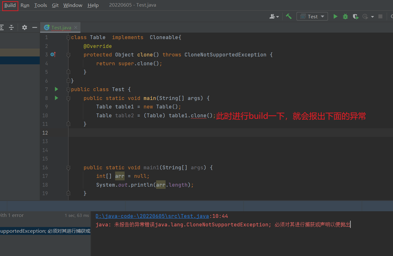Click the java CloneNotSupportedException error message line
The width and height of the screenshot is (393, 256).
tap(223, 225)
